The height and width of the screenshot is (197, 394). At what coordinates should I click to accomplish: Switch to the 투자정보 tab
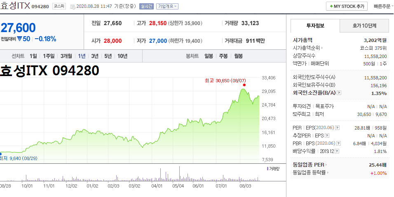coord(315,25)
